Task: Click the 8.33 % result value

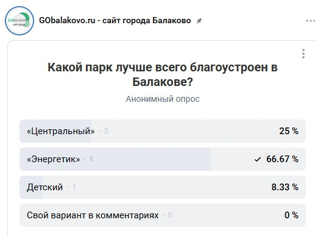Action: (285, 187)
